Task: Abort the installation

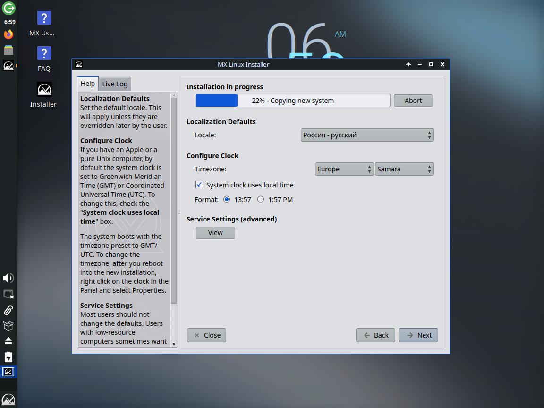Action: [x=413, y=101]
